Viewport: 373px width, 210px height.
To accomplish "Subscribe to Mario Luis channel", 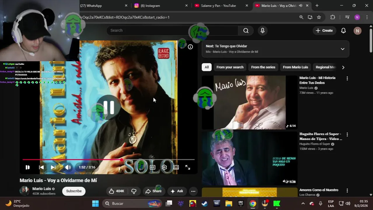I will tap(74, 191).
